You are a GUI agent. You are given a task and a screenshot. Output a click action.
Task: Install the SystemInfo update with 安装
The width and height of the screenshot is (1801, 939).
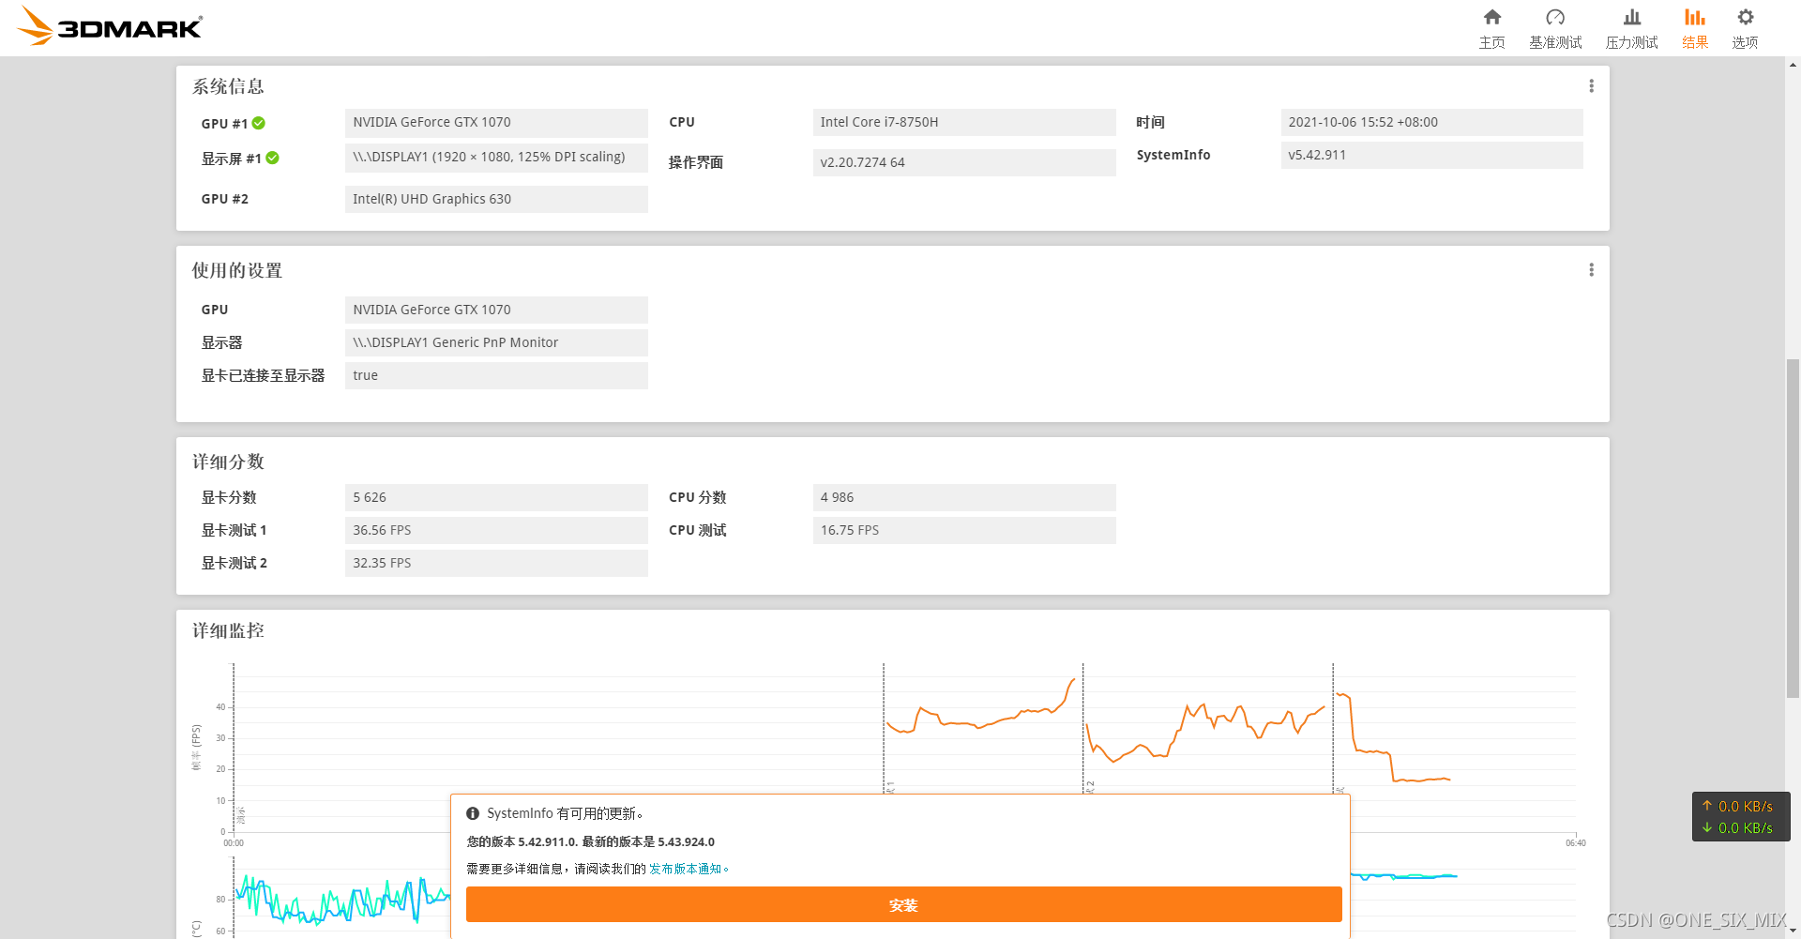coord(903,904)
